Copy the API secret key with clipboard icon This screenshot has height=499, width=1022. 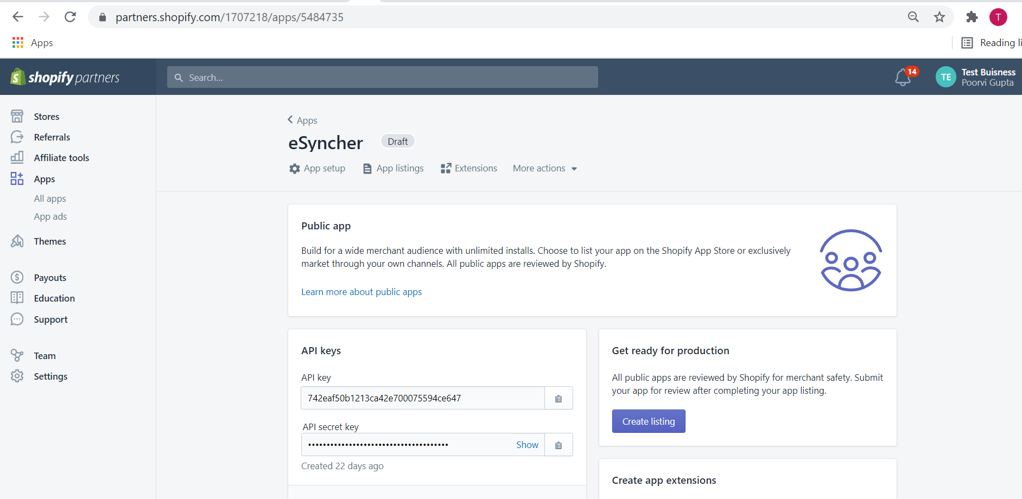tap(558, 445)
